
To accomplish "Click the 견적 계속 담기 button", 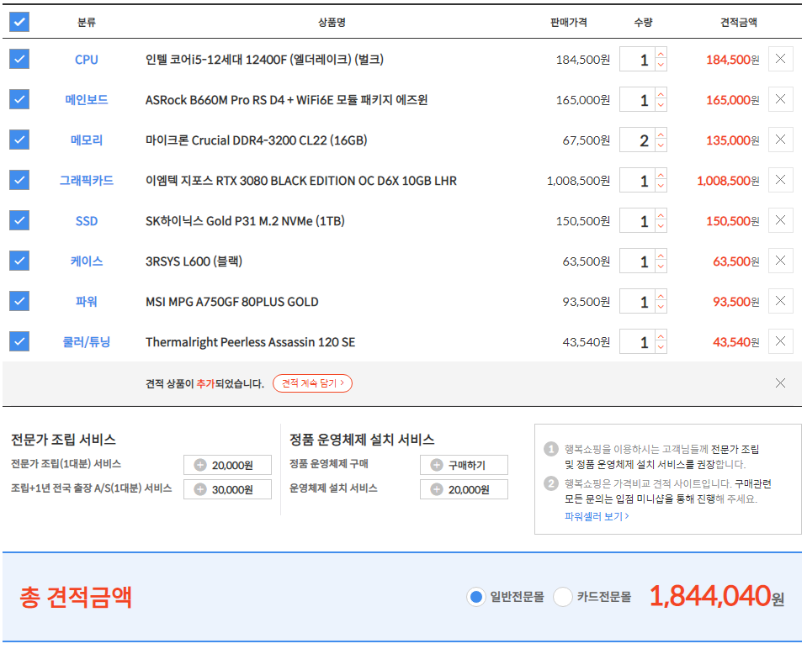I will [x=312, y=383].
